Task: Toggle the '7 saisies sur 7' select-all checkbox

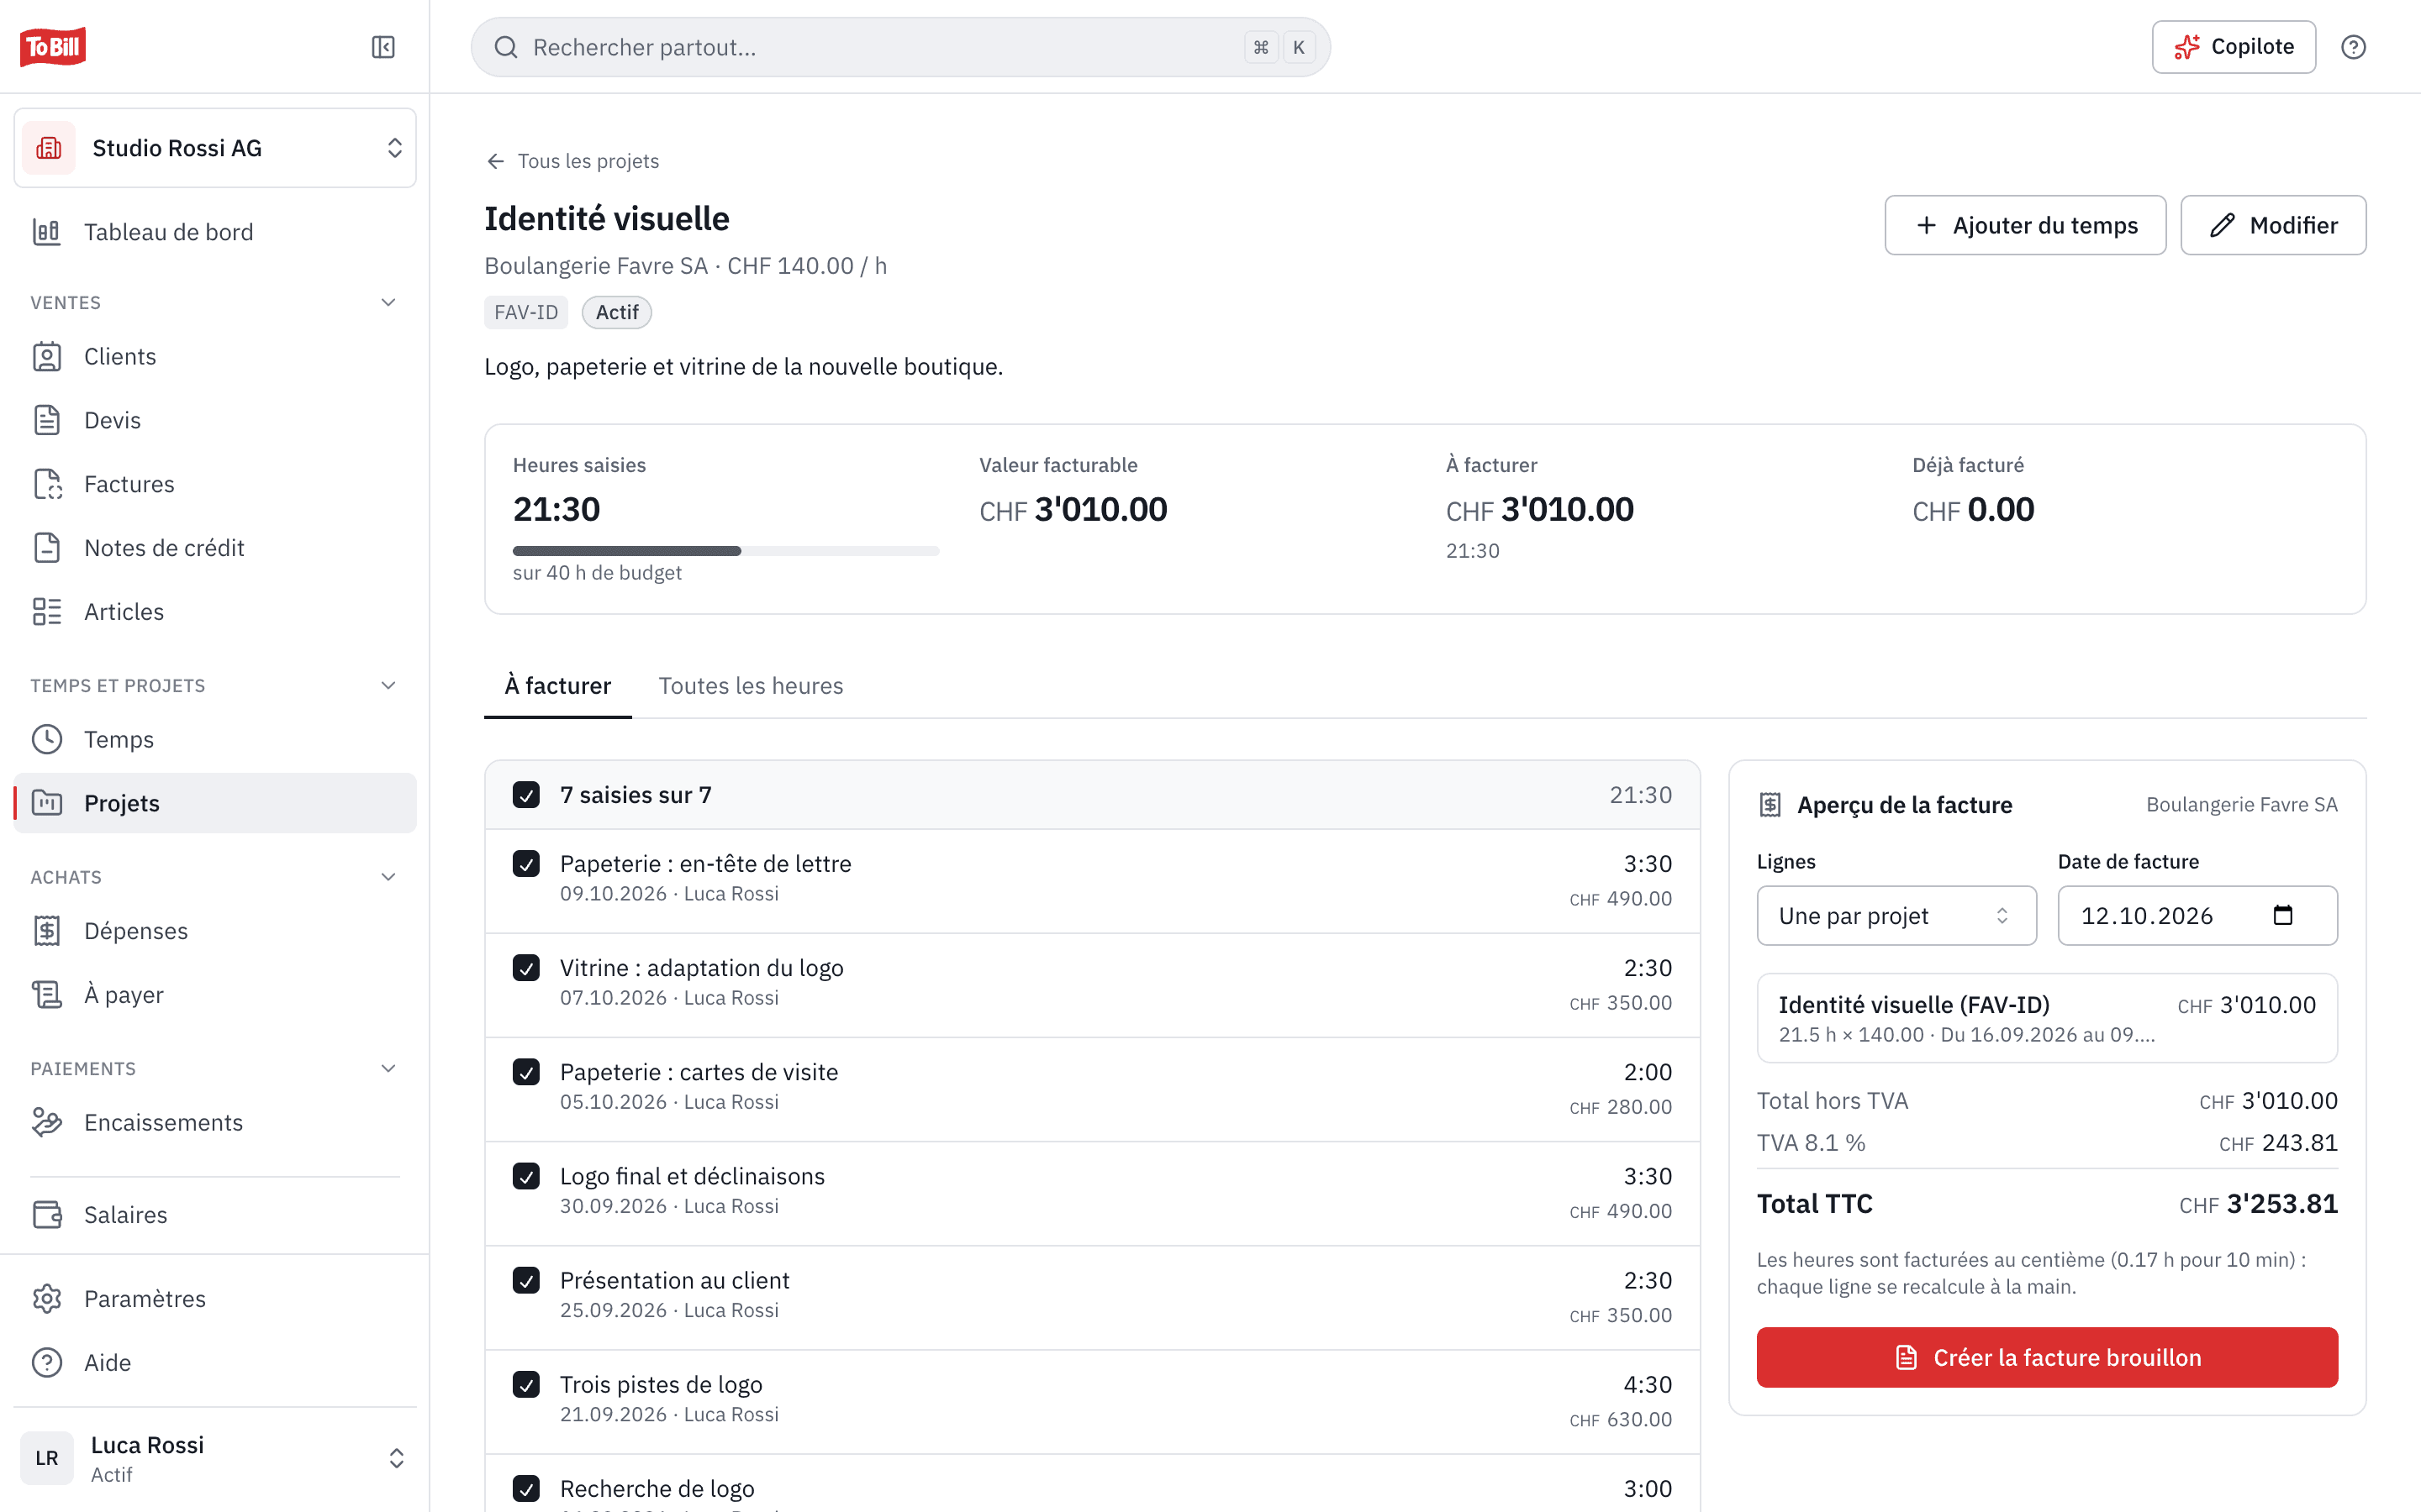Action: (526, 795)
